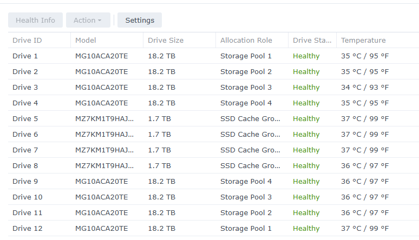The image size is (419, 240).
Task: Sort by the Drive ID column header
Action: click(x=27, y=40)
